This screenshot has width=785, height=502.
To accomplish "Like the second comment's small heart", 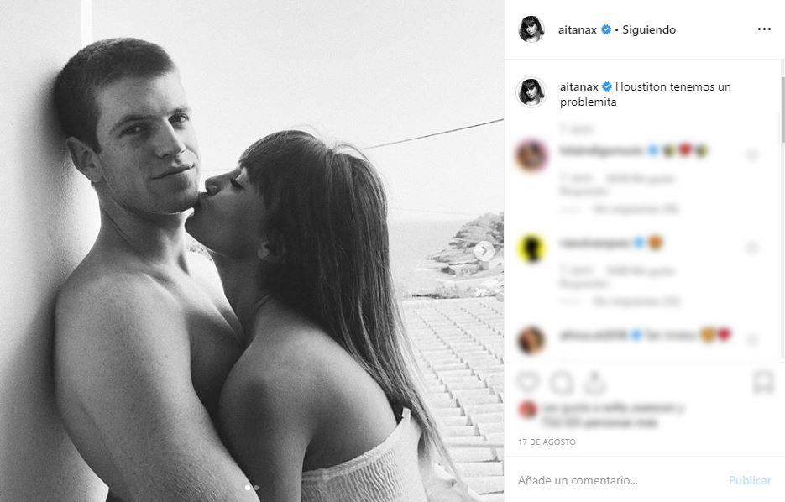I will point(751,247).
